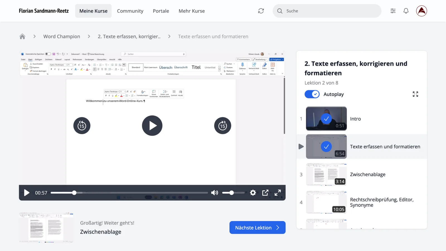Screen dimensions: 446x251
Task: Enter fullscreen video mode
Action: [278, 193]
